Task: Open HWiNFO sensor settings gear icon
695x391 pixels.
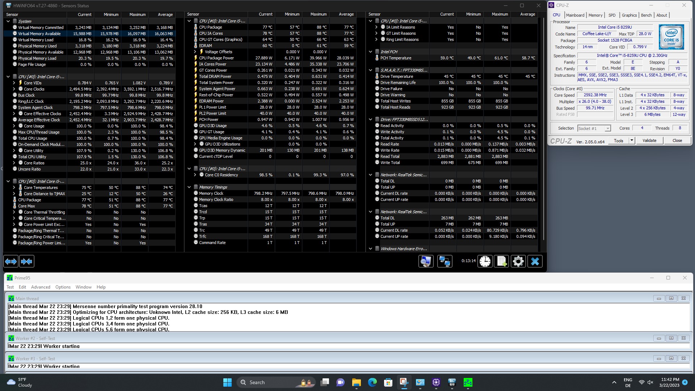Action: [518, 261]
